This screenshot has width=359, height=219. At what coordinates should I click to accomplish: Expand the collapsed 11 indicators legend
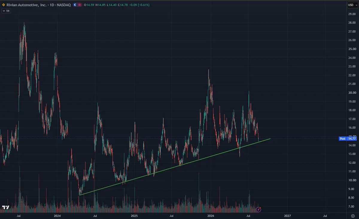[x=6, y=11]
